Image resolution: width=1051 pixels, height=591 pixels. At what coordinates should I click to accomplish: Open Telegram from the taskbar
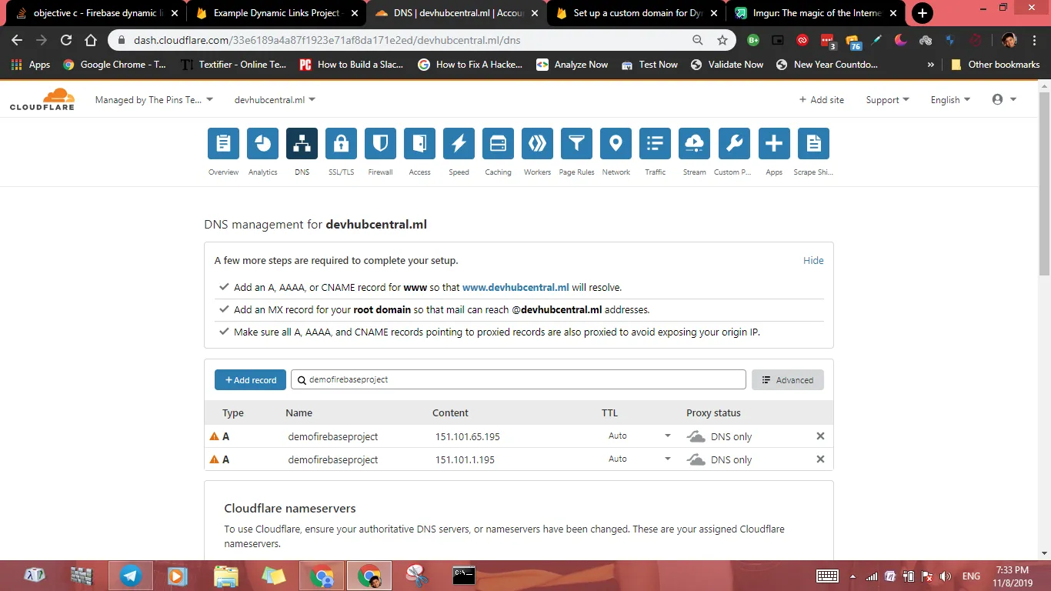pyautogui.click(x=131, y=576)
